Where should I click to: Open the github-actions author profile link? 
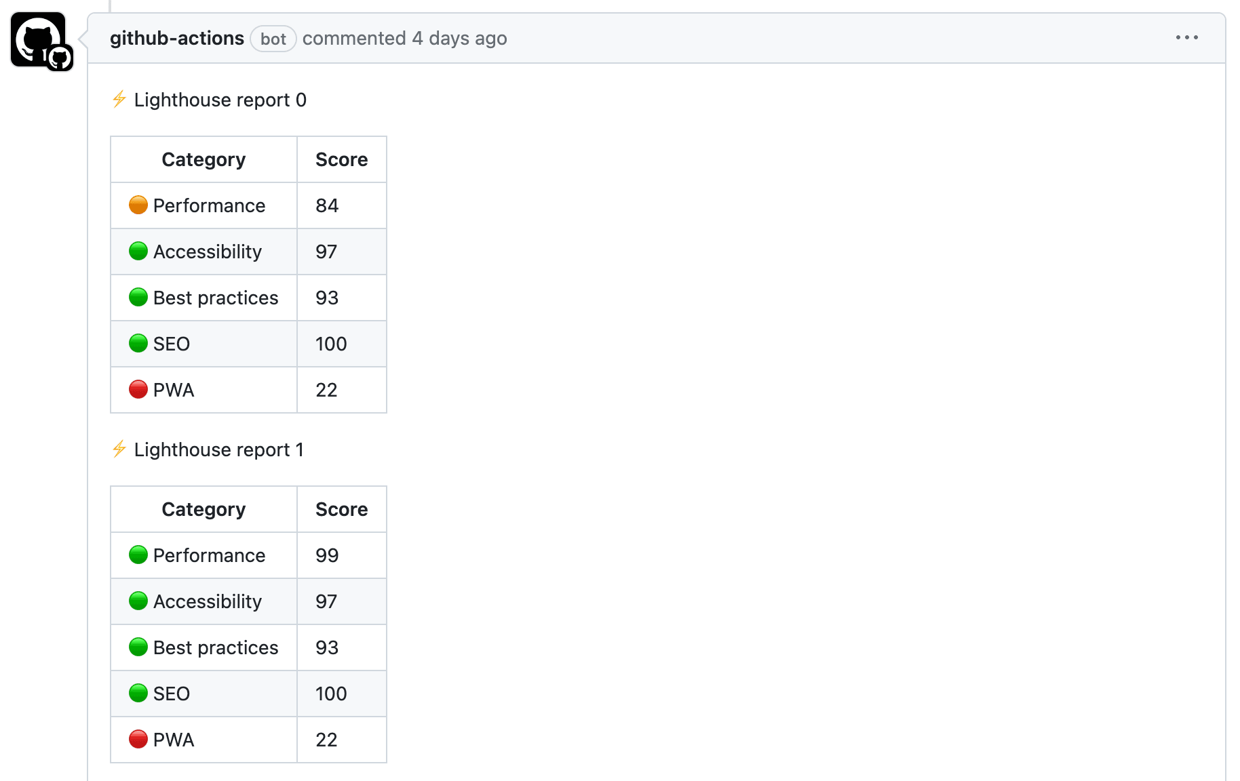coord(176,39)
